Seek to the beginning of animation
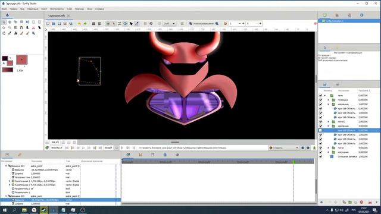Screen dimensions: 381x214 [x=67, y=148]
